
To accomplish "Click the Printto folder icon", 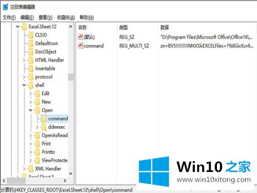I will pyautogui.click(x=38, y=152).
